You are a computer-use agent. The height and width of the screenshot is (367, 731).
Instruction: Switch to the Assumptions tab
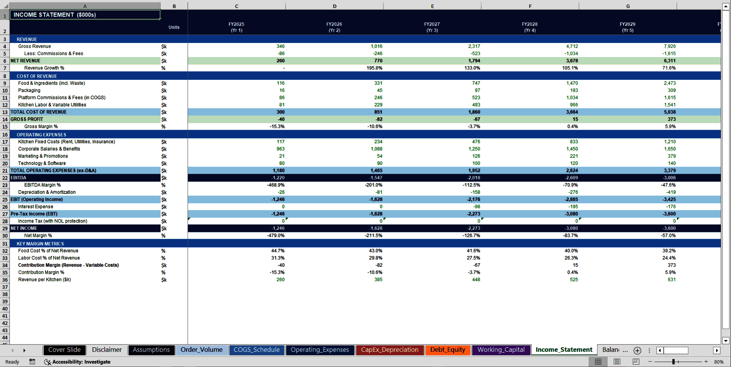(x=151, y=350)
